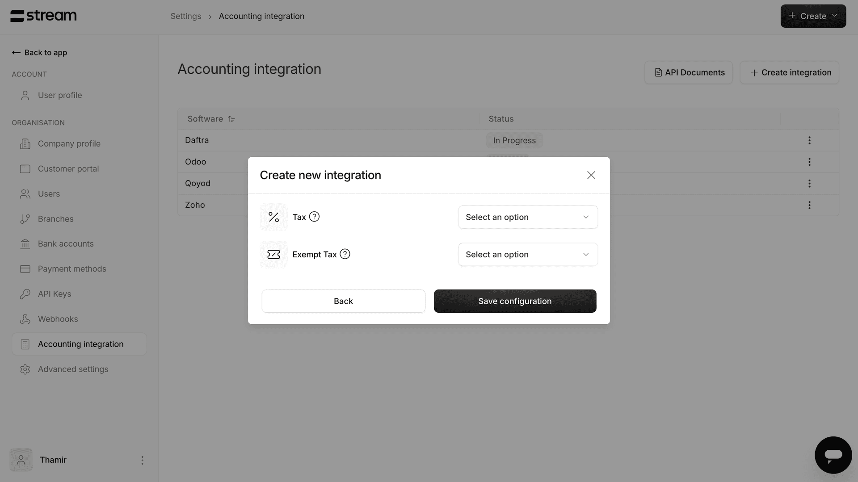Click the Branches icon in sidebar

[25, 219]
